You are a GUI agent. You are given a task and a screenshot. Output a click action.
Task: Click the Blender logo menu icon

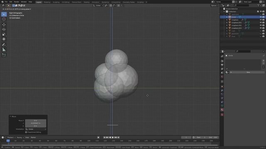coord(2,2)
